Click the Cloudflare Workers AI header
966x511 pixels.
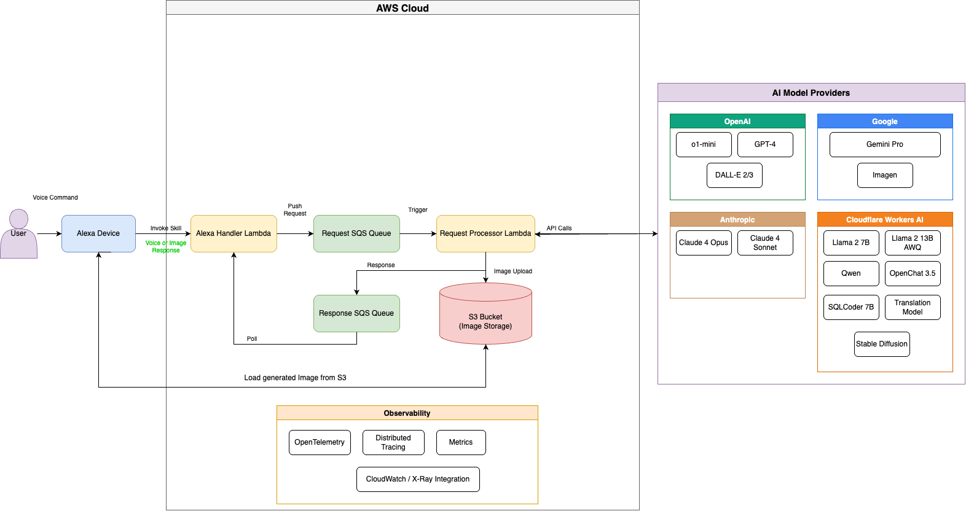pos(885,219)
